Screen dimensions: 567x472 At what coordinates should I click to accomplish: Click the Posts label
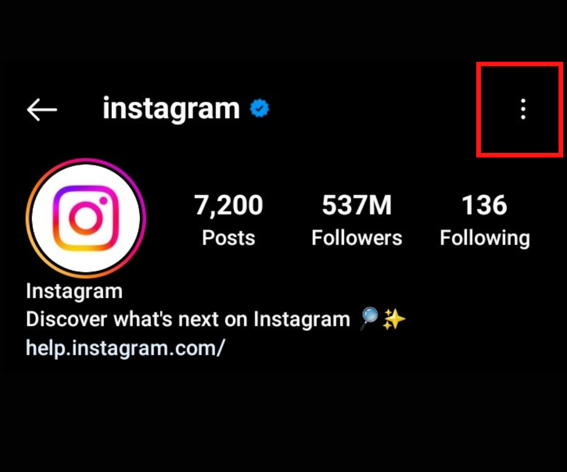228,238
